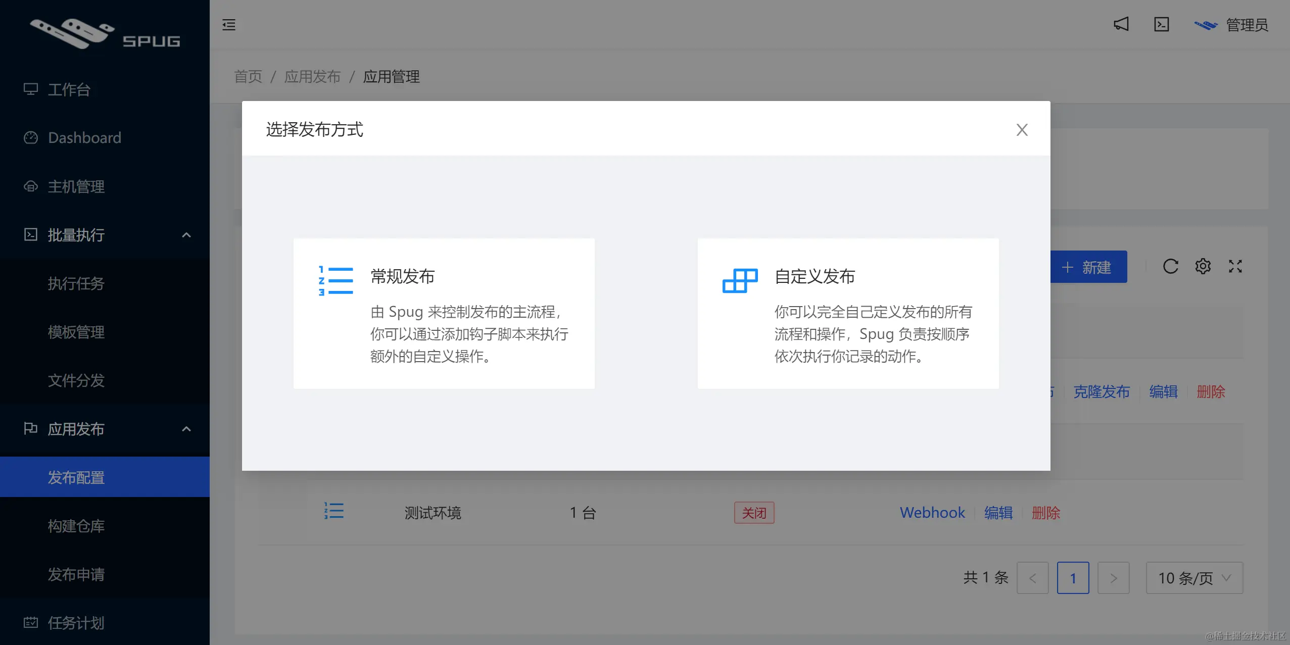Click the 常规发布 numbered list icon
1290x645 pixels.
click(336, 281)
